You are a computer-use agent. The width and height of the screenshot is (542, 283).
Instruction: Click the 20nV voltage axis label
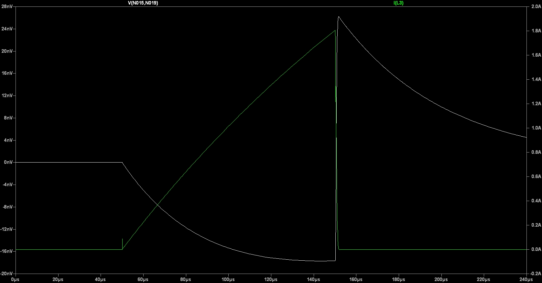point(7,51)
